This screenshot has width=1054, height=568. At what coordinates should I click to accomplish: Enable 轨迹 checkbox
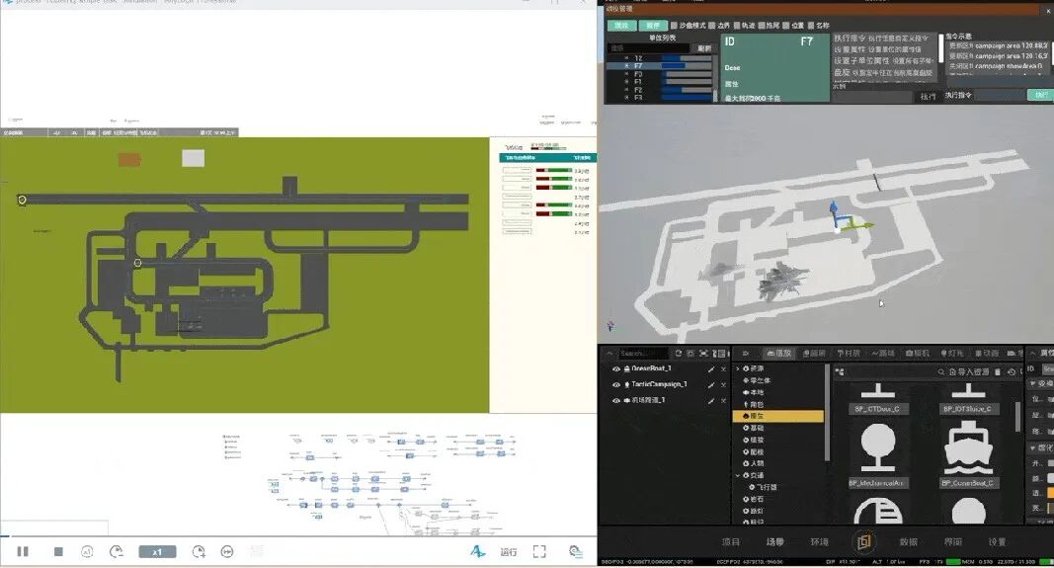coord(737,26)
